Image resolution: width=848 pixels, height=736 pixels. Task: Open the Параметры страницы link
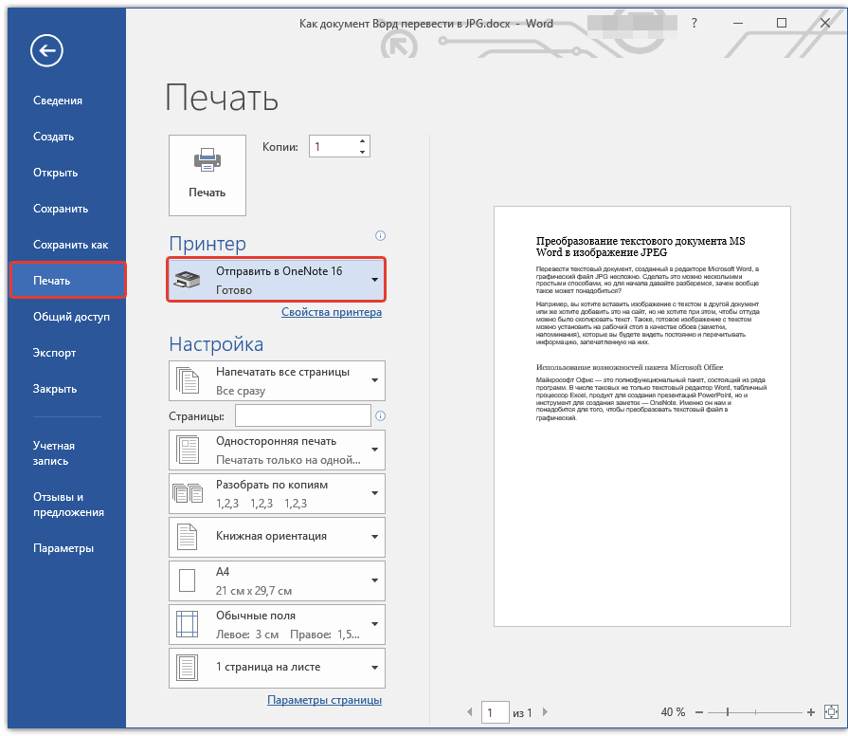(324, 700)
